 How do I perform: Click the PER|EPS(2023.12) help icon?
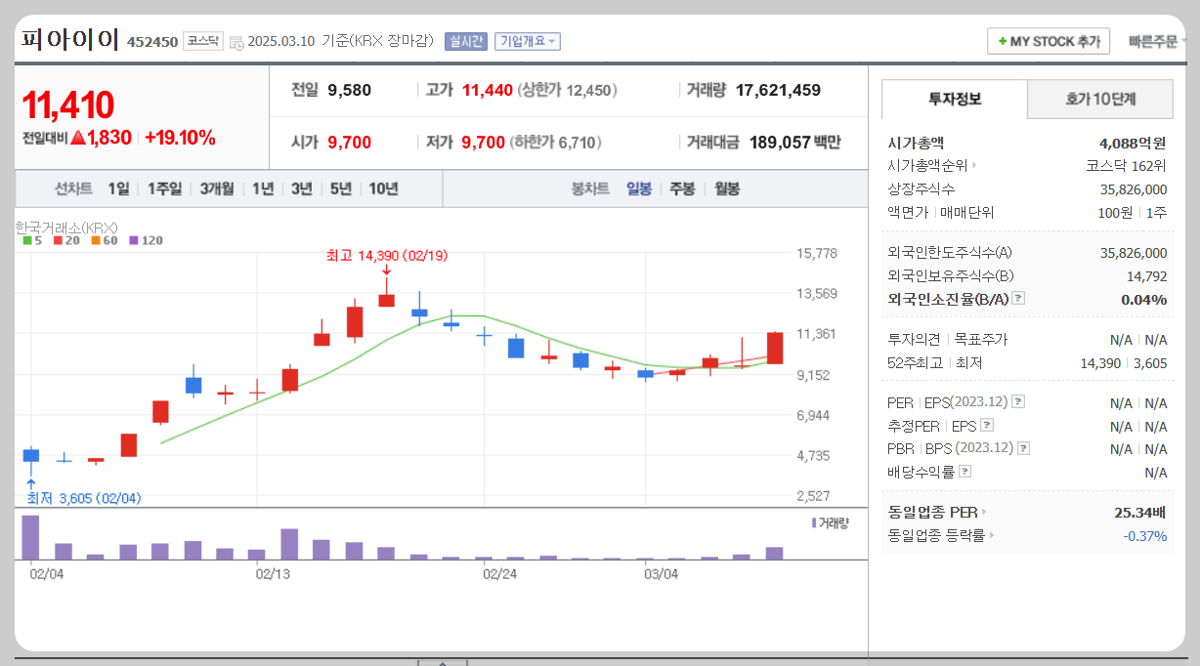[x=1018, y=401]
